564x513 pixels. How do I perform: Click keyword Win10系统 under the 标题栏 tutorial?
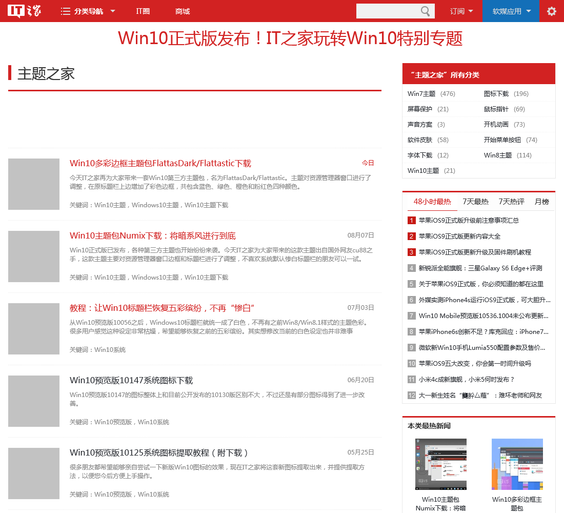(x=110, y=350)
